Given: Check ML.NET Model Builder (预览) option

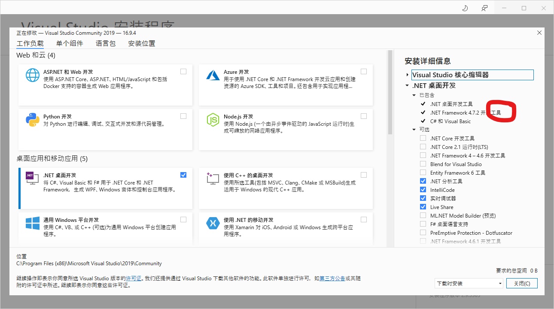Looking at the screenshot, I should [423, 215].
